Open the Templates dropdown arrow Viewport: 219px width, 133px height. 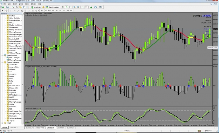[x=102, y=7]
